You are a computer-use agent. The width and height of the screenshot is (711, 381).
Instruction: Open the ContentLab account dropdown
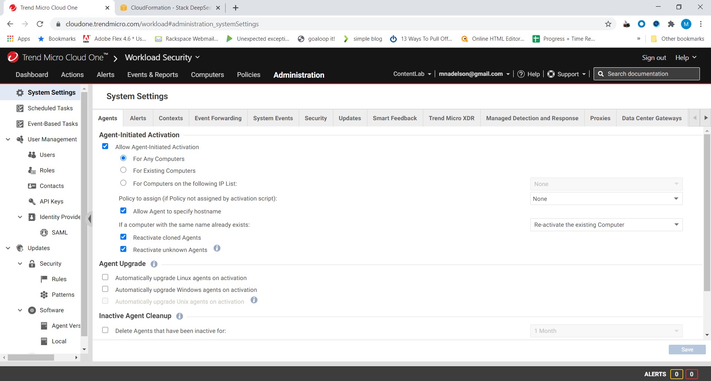coord(412,74)
